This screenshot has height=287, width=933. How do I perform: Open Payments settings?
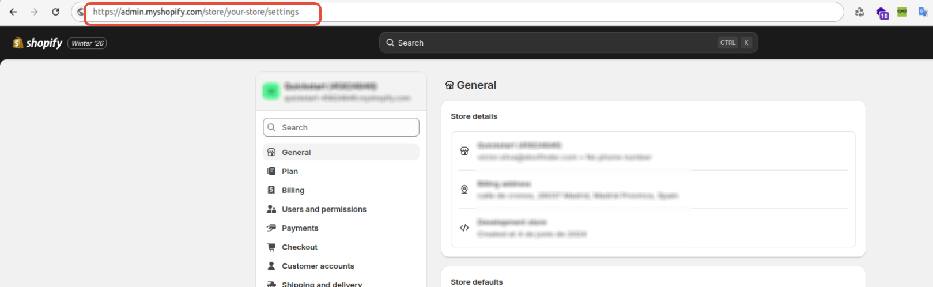(341, 228)
